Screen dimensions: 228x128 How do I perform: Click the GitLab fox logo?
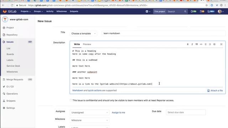tap(5, 11)
